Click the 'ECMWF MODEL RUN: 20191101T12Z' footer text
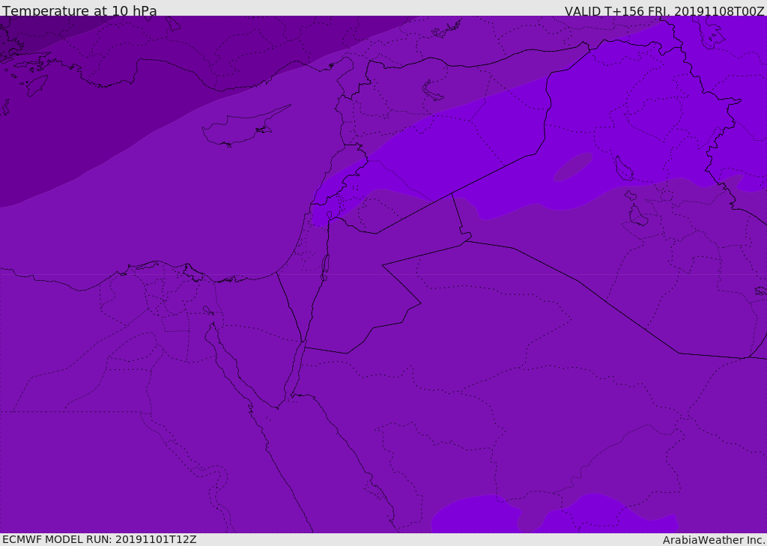Image resolution: width=767 pixels, height=546 pixels. coord(100,540)
